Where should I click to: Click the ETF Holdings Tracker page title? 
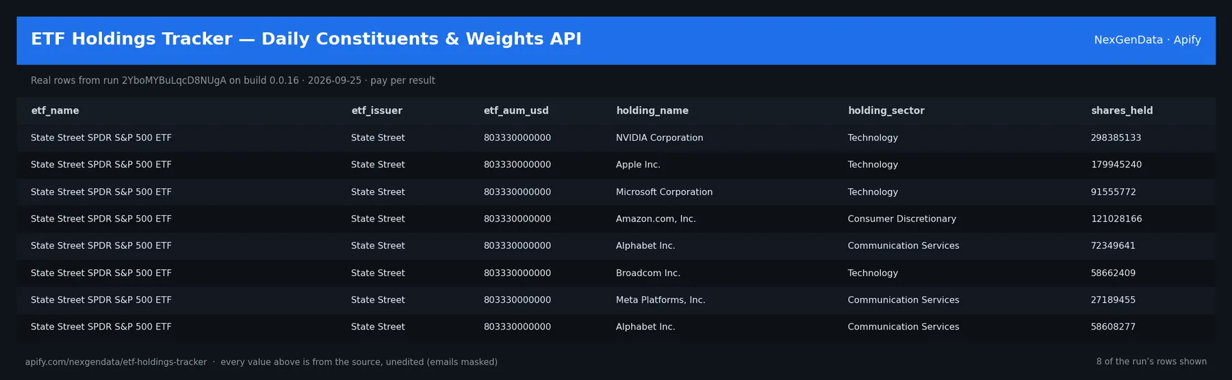point(306,39)
